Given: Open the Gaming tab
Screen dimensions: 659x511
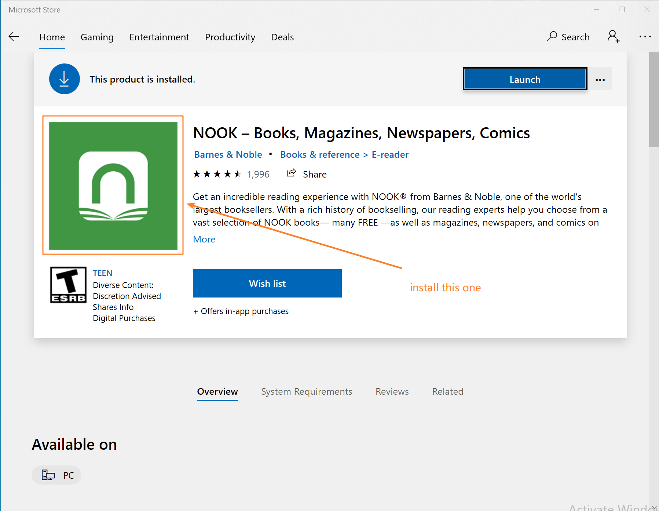Looking at the screenshot, I should pyautogui.click(x=97, y=37).
